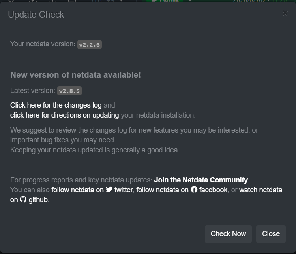Follow the Join the Netdata Community link
The image size is (296, 254).
point(201,180)
